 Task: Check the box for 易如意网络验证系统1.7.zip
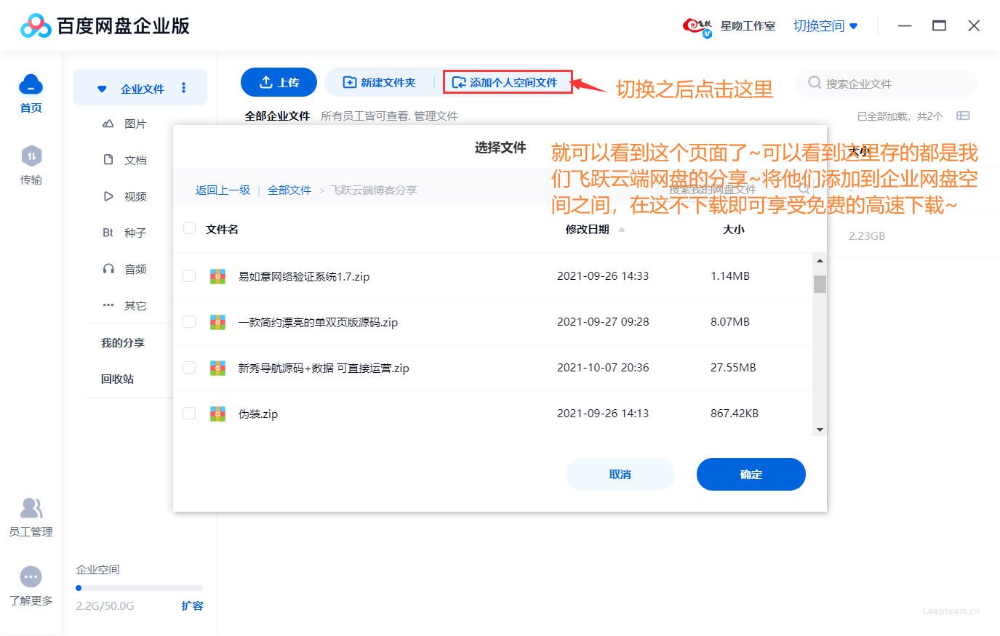point(189,276)
